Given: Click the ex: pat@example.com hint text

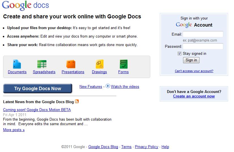Looking at the screenshot, I should (200, 40).
